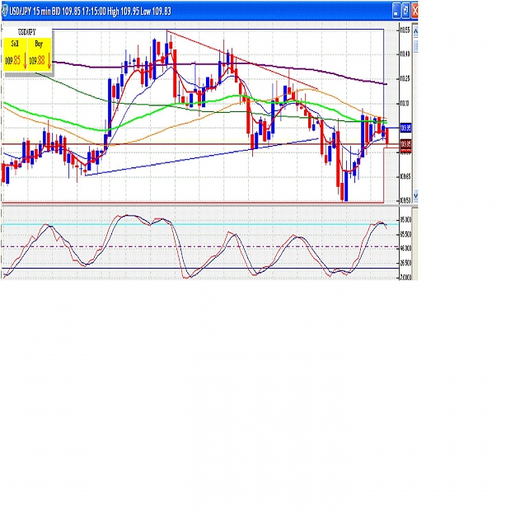This screenshot has height=515, width=515.
Task: Click the vertical scrollbar thumb beside price axis
Action: click(x=415, y=45)
